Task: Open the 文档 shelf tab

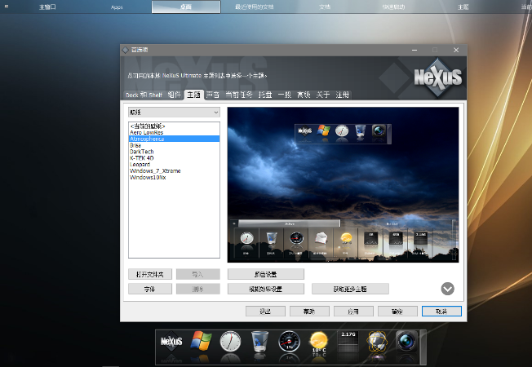Action: tap(325, 7)
